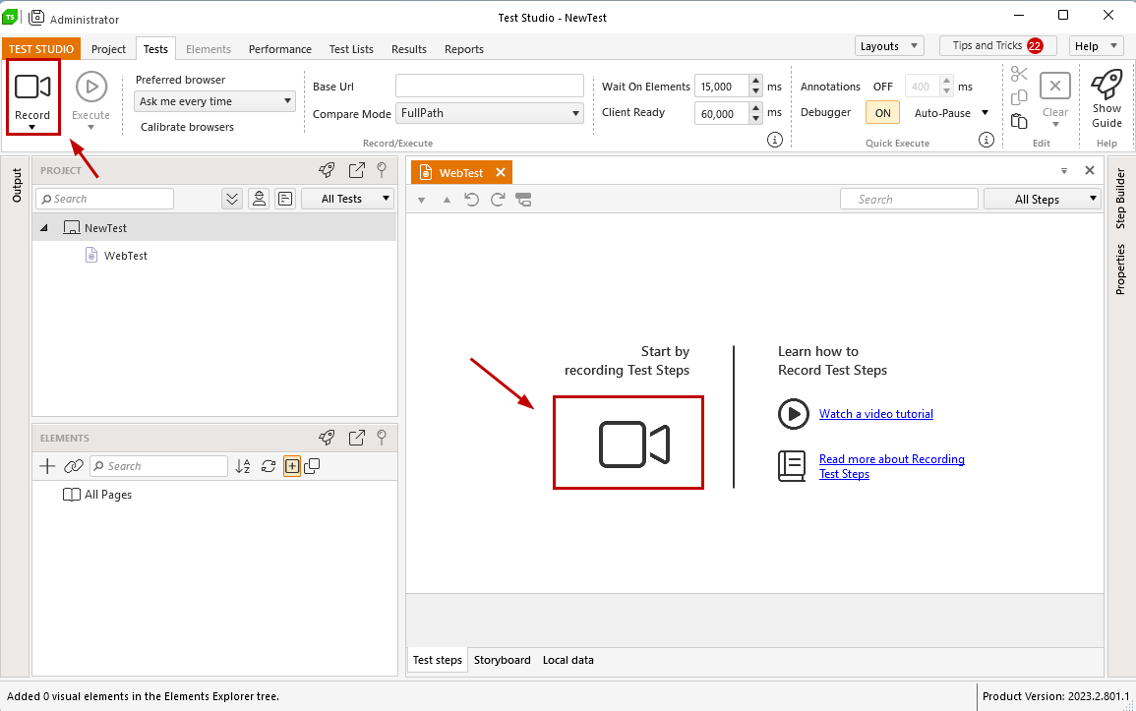Click the highlighted expand-all icon in Elements
This screenshot has width=1136, height=711.
(292, 466)
